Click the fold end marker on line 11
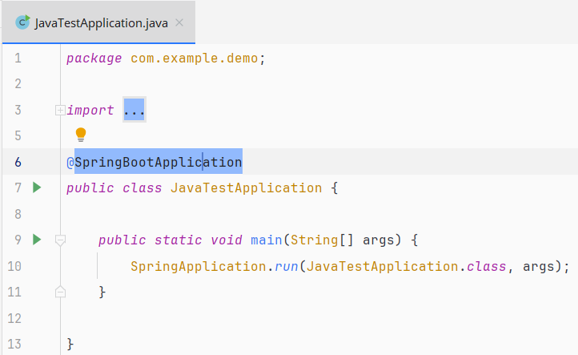The height and width of the screenshot is (355, 578). pyautogui.click(x=60, y=292)
